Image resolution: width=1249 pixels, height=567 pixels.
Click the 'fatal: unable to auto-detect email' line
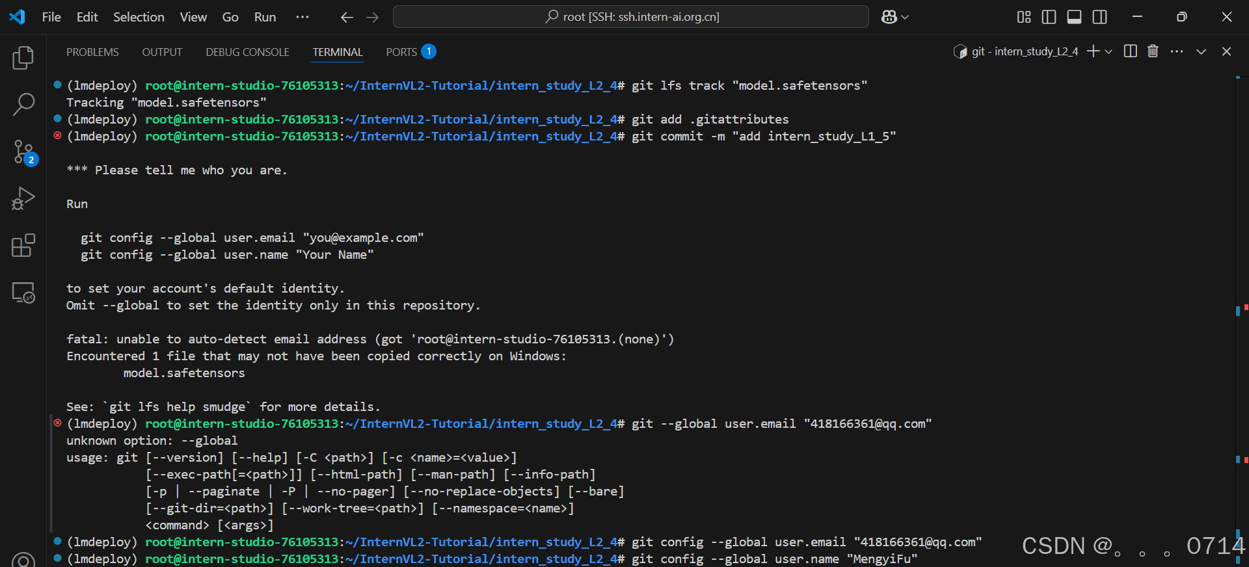(x=370, y=339)
